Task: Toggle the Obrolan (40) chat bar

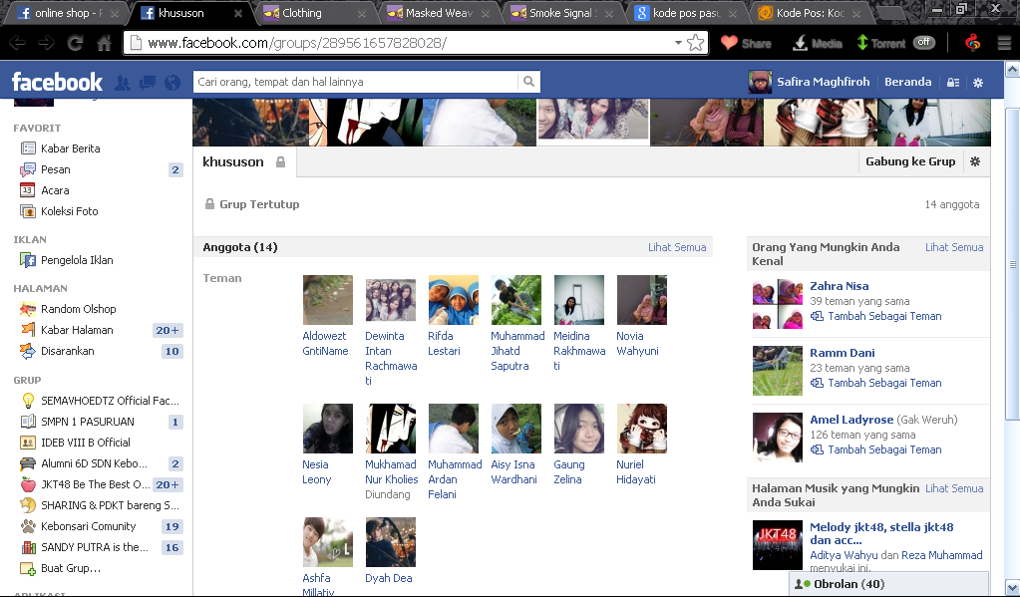Action: point(888,584)
